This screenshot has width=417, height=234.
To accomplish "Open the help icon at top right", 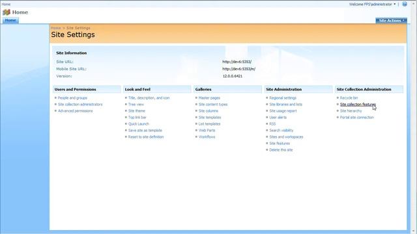I will 405,5.
